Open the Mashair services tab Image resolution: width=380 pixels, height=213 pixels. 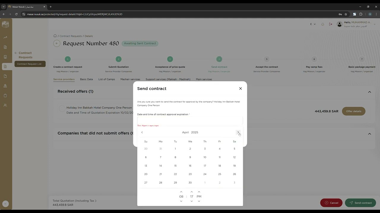(130, 79)
